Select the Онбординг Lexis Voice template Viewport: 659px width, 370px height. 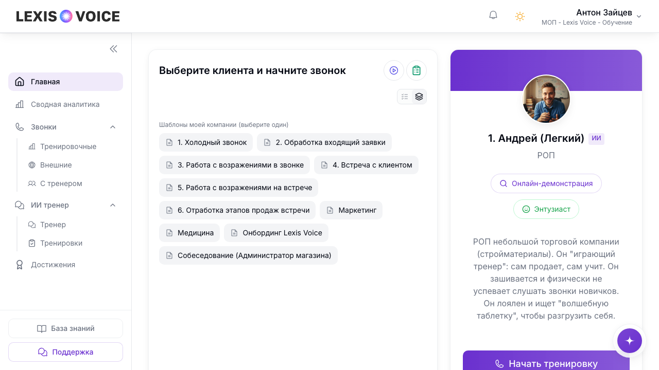click(x=276, y=233)
